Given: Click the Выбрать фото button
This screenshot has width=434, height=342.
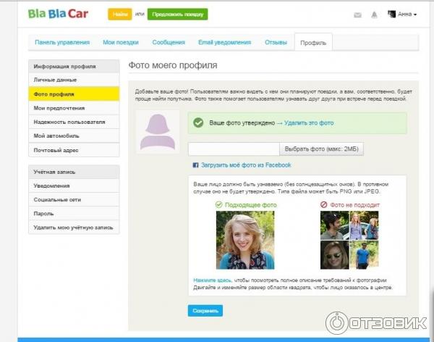Looking at the screenshot, I should click(322, 149).
